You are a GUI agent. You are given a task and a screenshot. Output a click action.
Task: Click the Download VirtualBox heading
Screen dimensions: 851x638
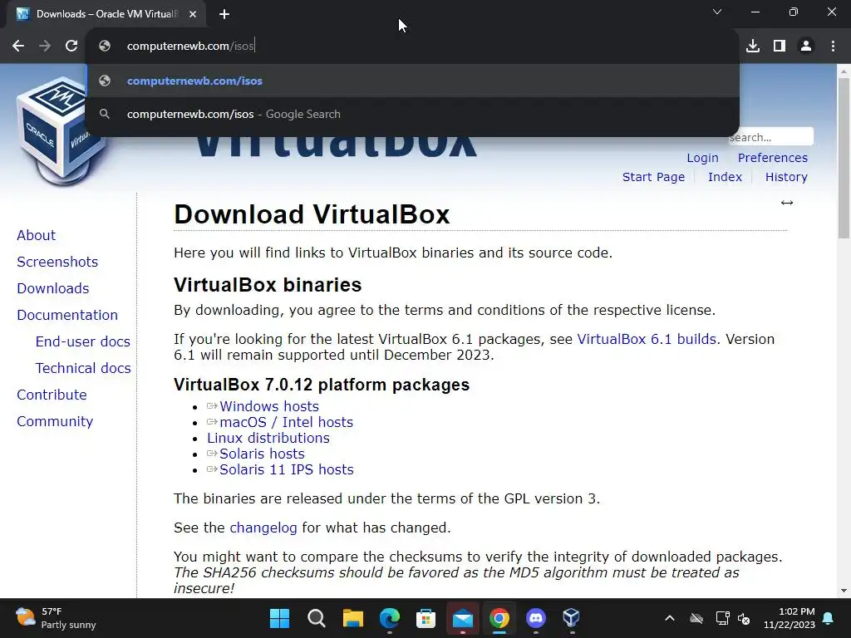pyautogui.click(x=312, y=214)
